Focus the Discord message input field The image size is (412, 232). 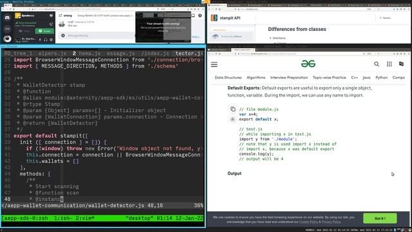[x=97, y=35]
